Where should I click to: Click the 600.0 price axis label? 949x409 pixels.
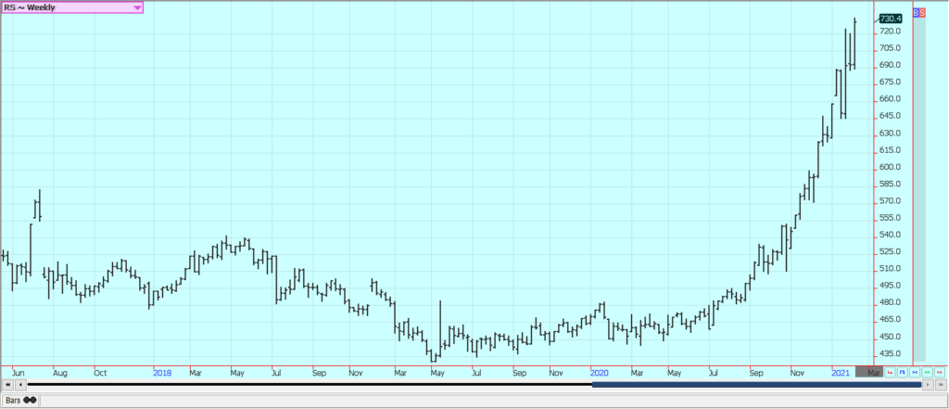890,167
